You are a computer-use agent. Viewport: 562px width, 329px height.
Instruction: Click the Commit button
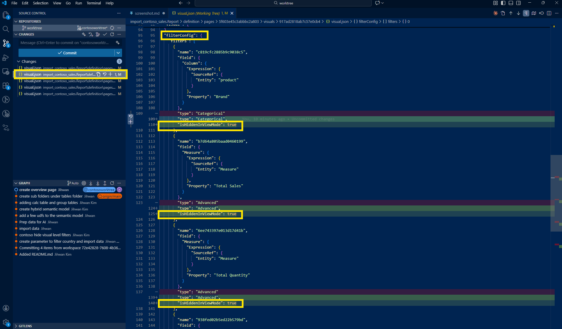(66, 53)
